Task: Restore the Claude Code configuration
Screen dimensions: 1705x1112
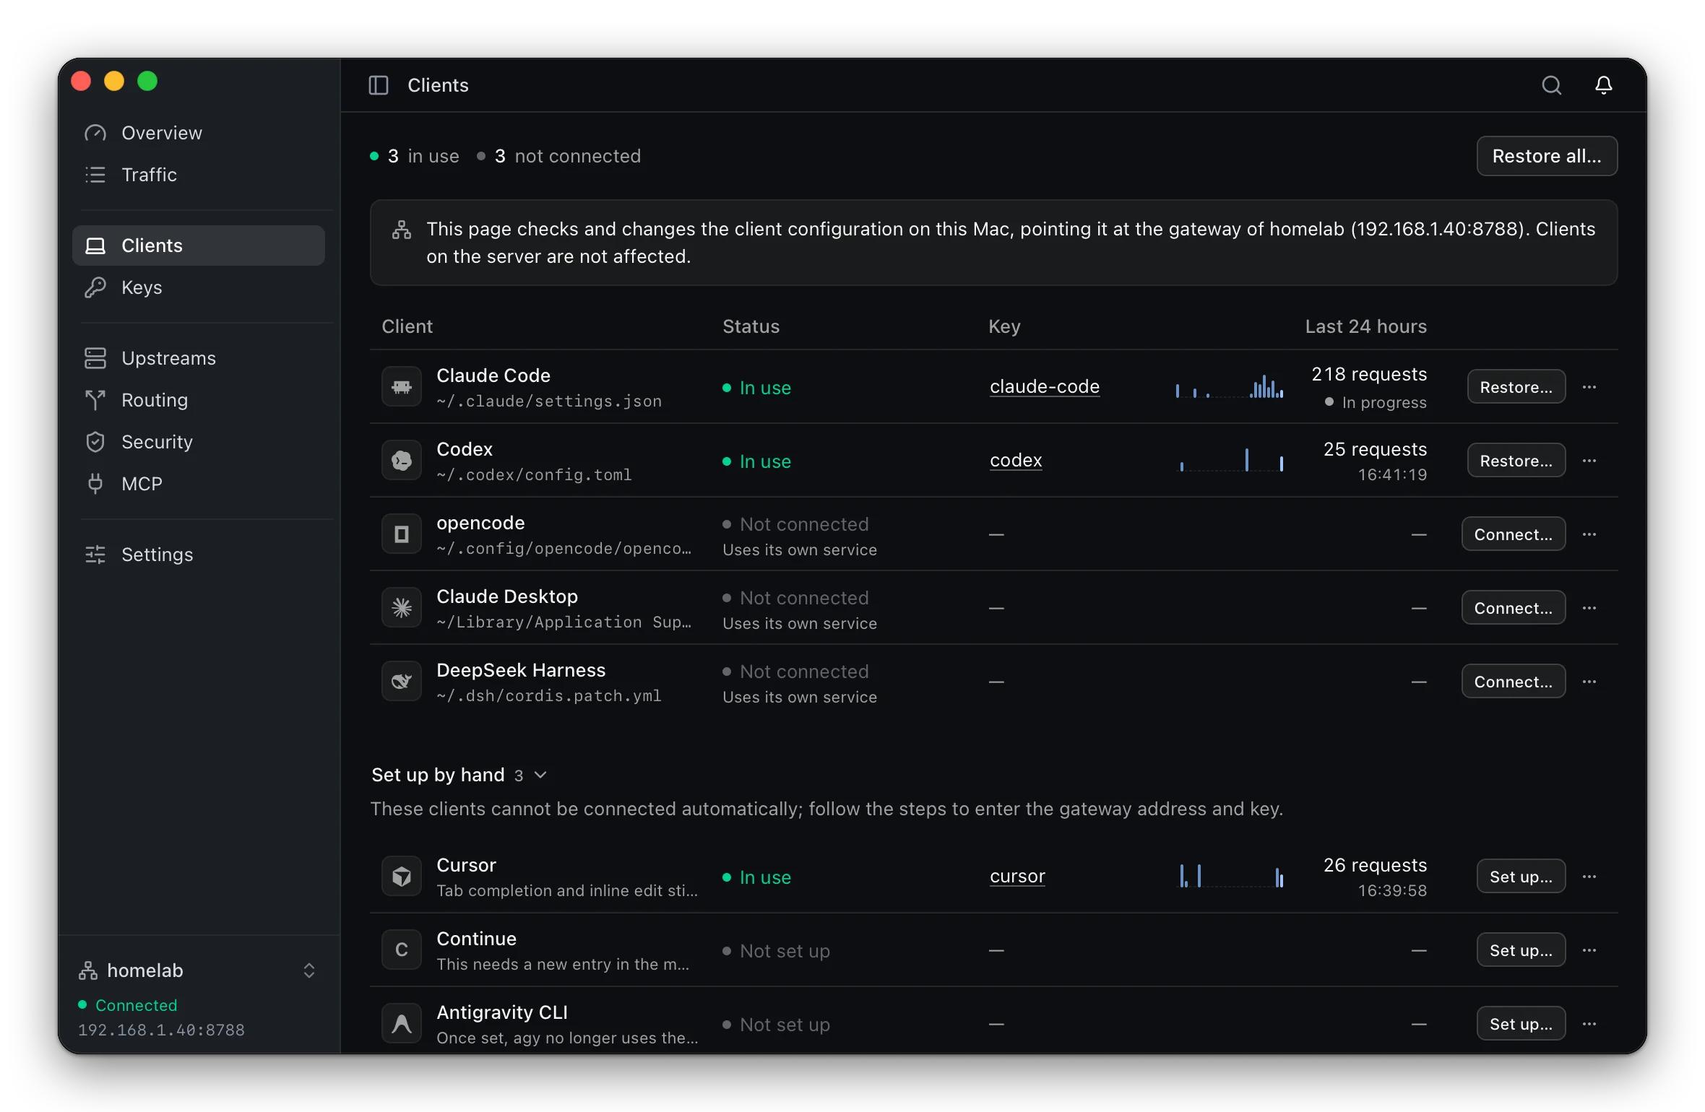Action: 1516,387
